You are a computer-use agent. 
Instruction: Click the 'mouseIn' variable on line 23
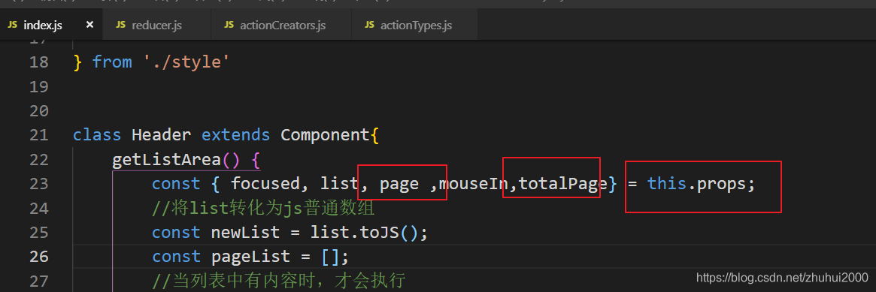[474, 184]
